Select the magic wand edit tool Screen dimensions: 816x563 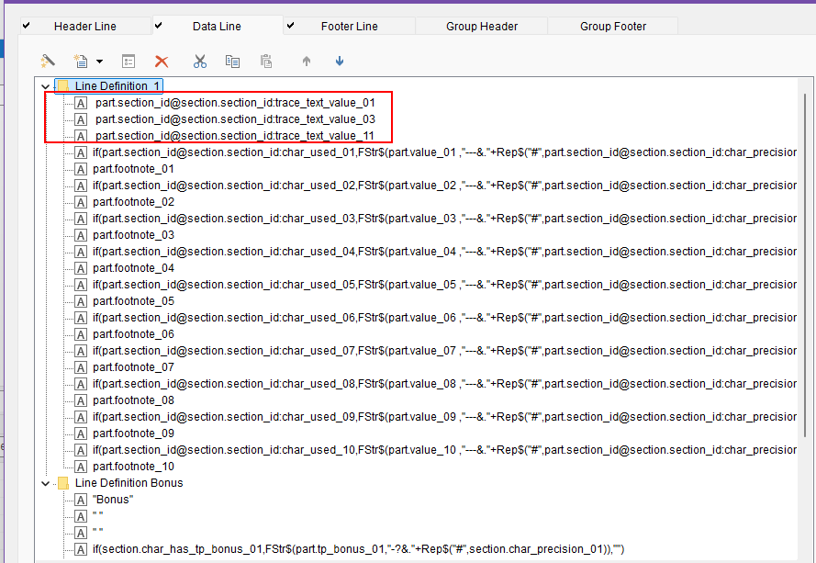47,60
